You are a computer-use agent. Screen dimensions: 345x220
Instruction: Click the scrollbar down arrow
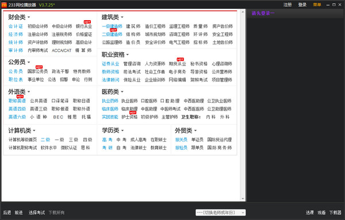pos(243,199)
